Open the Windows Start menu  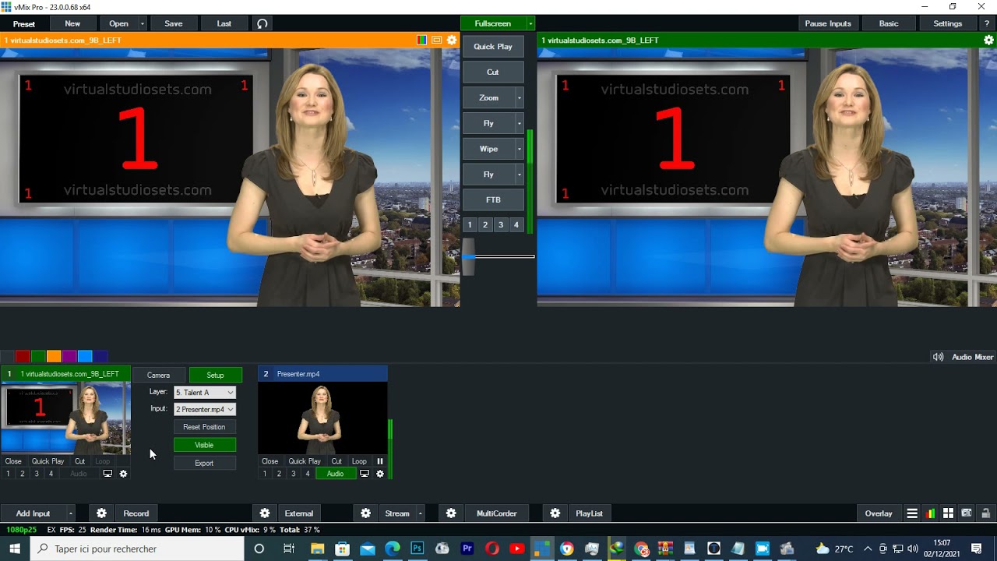[x=15, y=549]
